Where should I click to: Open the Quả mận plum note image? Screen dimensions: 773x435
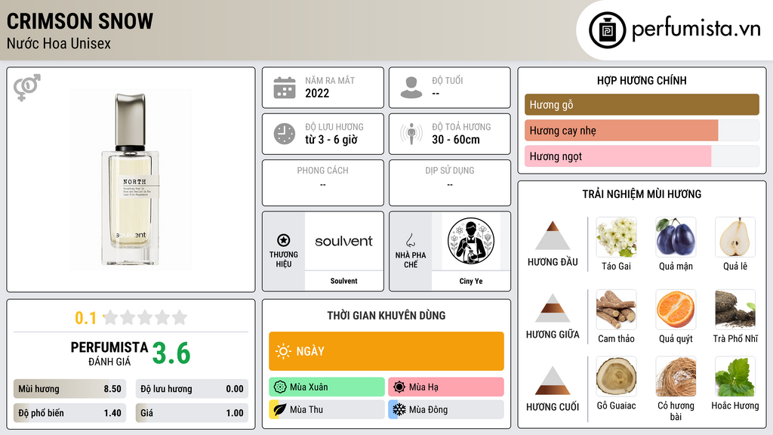pos(676,237)
